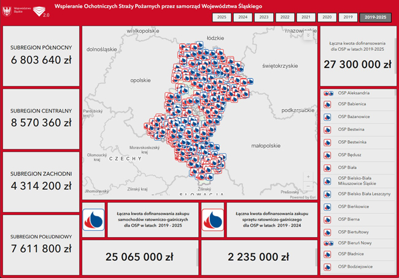Click the Subregion Południowy funding card
Image resolution: width=399 pixels, height=278 pixels.
pos(41,245)
